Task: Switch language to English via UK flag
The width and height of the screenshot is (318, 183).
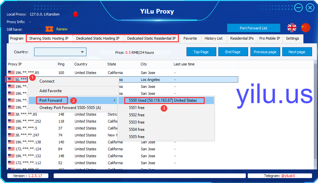Action: coord(292,28)
